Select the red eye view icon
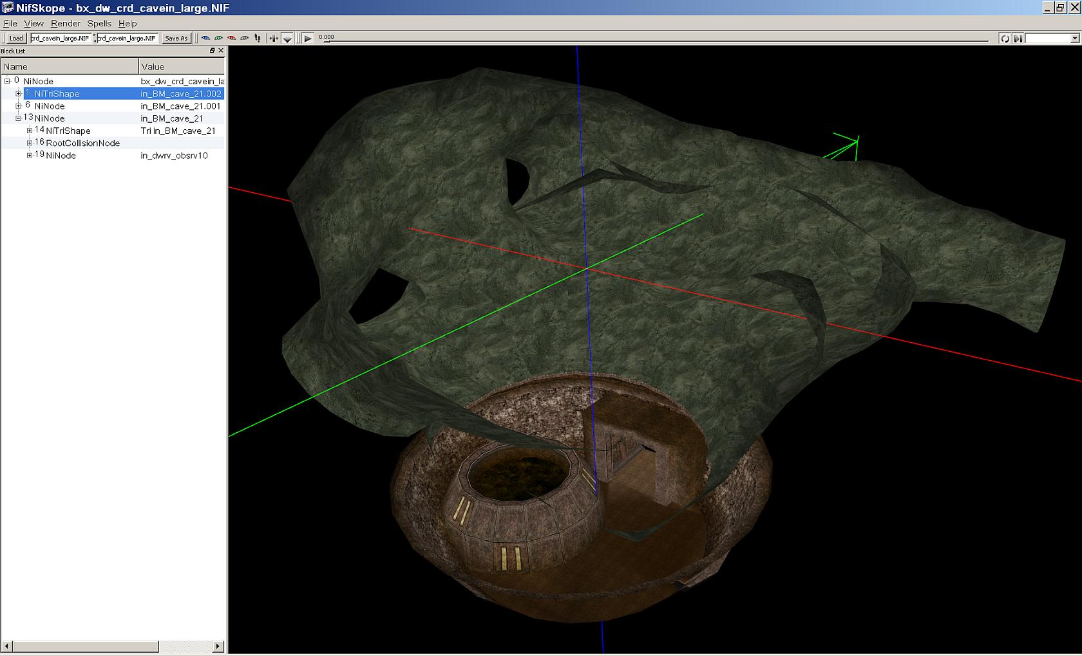The image size is (1082, 656). point(231,38)
